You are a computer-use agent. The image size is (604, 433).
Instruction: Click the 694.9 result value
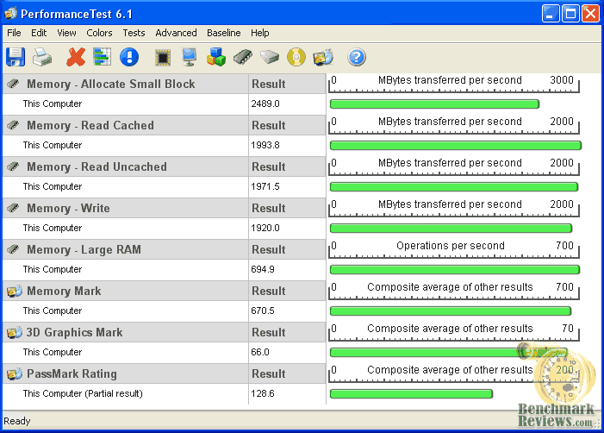263,269
